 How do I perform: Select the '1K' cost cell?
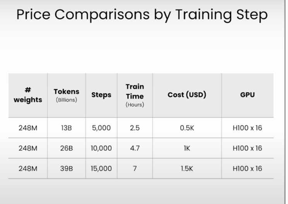click(187, 148)
